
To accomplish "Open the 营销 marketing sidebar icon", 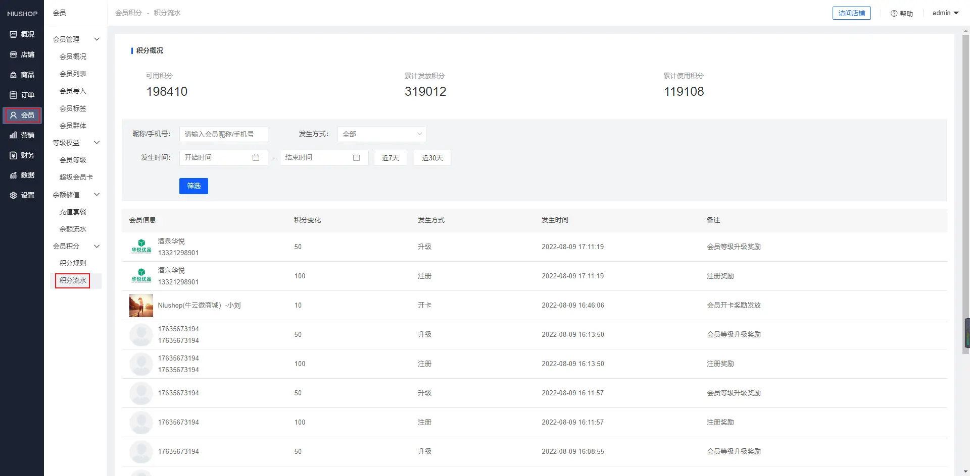I will click(14, 135).
